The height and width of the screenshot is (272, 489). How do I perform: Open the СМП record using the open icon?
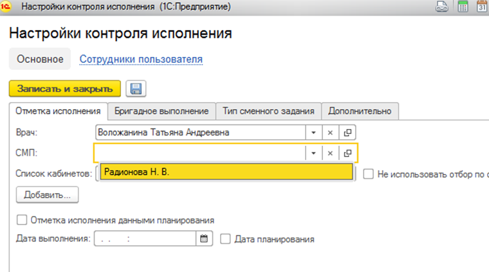(x=347, y=153)
